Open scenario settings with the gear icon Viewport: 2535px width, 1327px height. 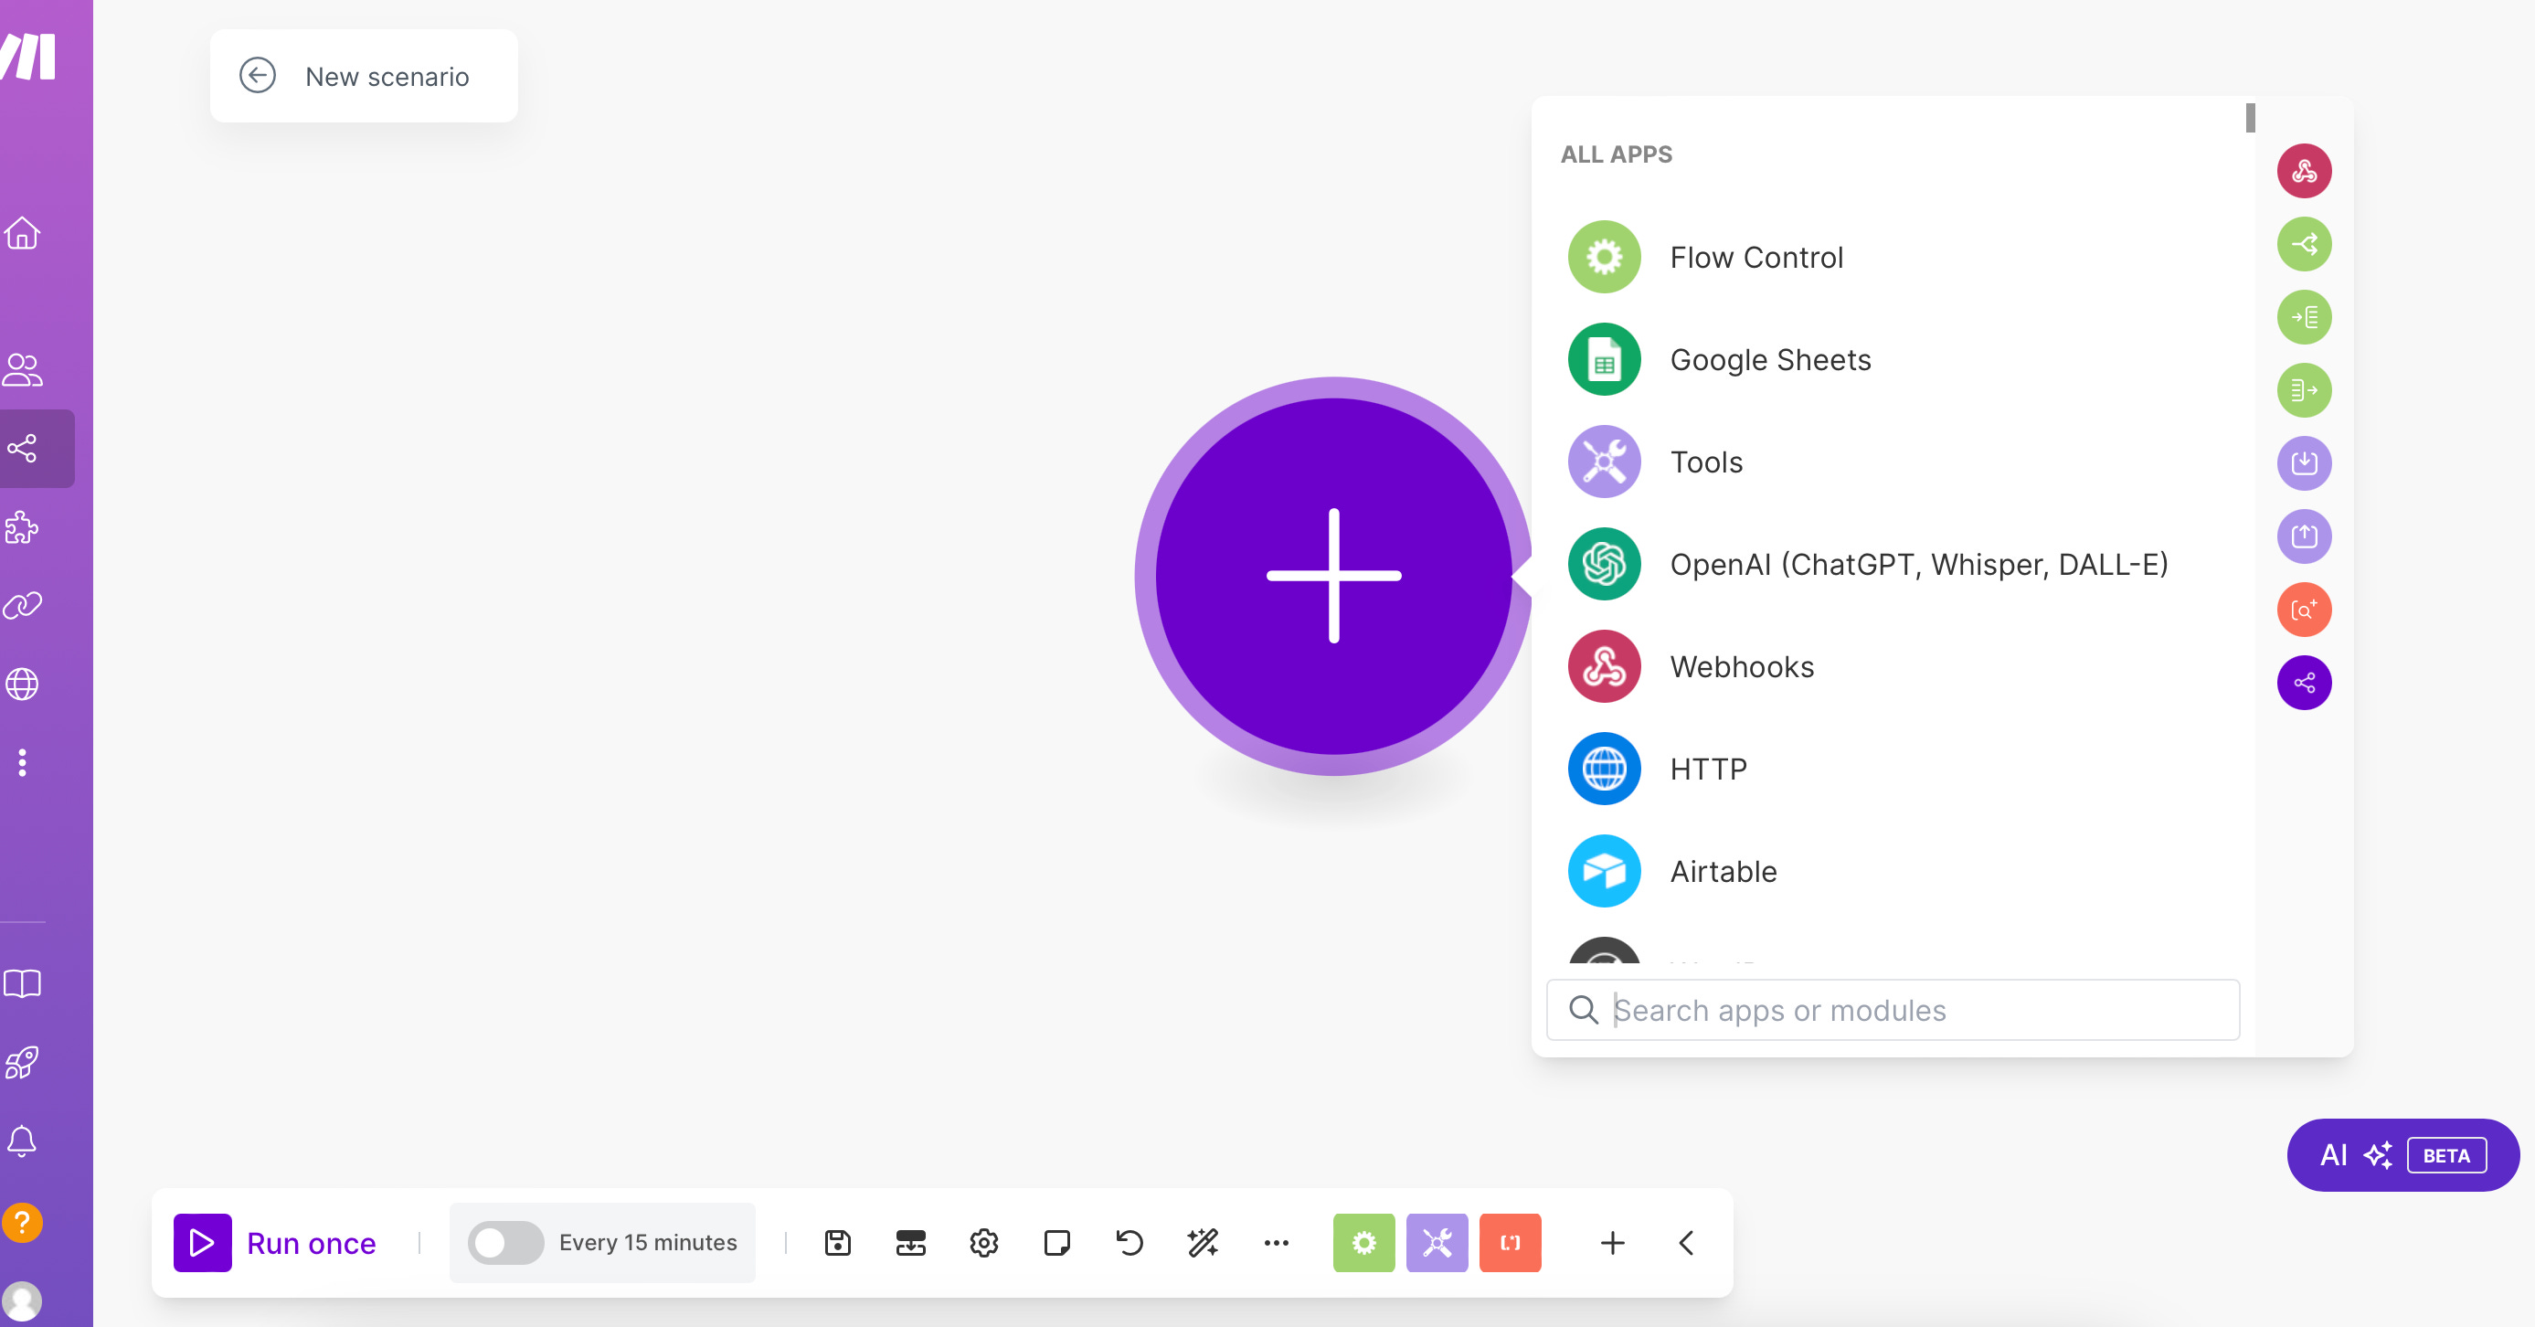983,1242
